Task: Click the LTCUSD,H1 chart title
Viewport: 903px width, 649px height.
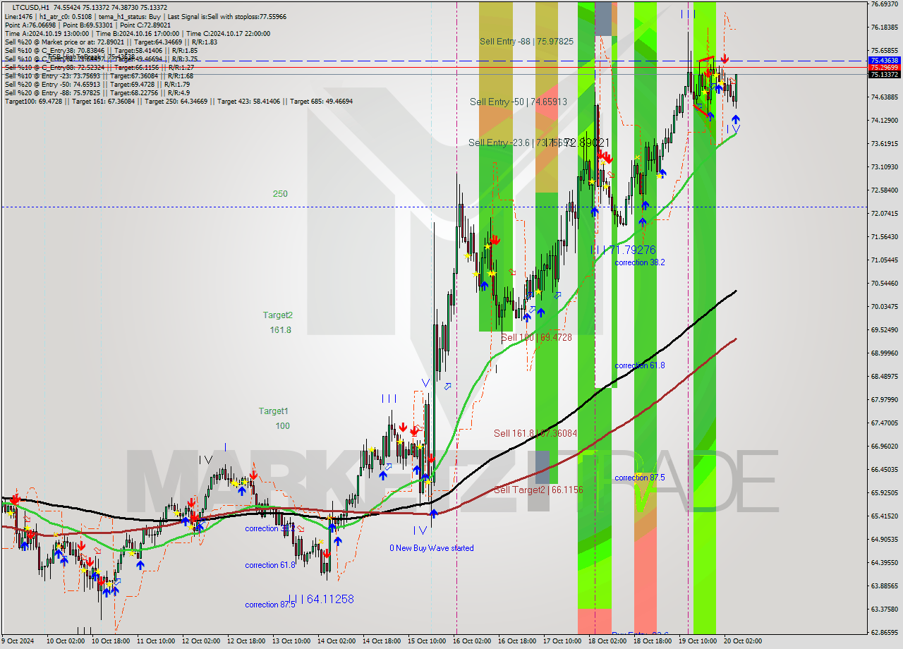Action: pos(31,7)
